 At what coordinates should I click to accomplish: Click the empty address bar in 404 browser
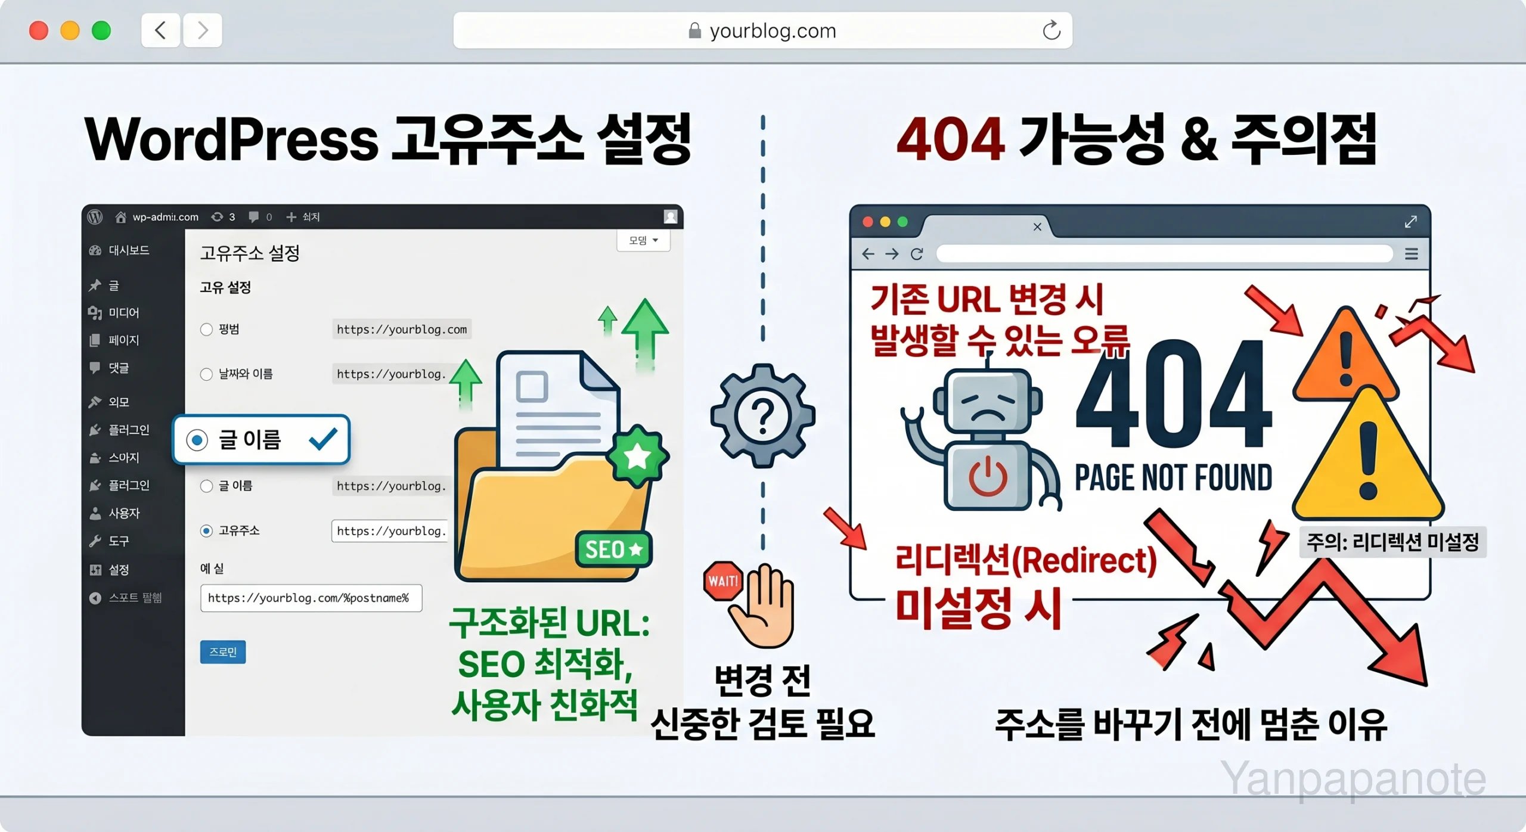(1164, 254)
